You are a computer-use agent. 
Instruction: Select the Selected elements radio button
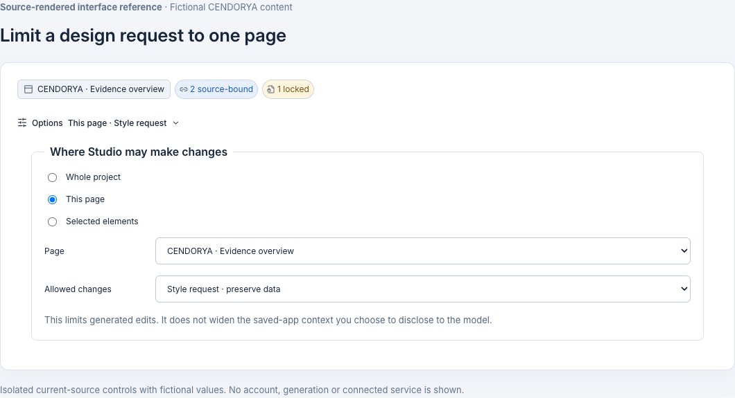point(53,221)
